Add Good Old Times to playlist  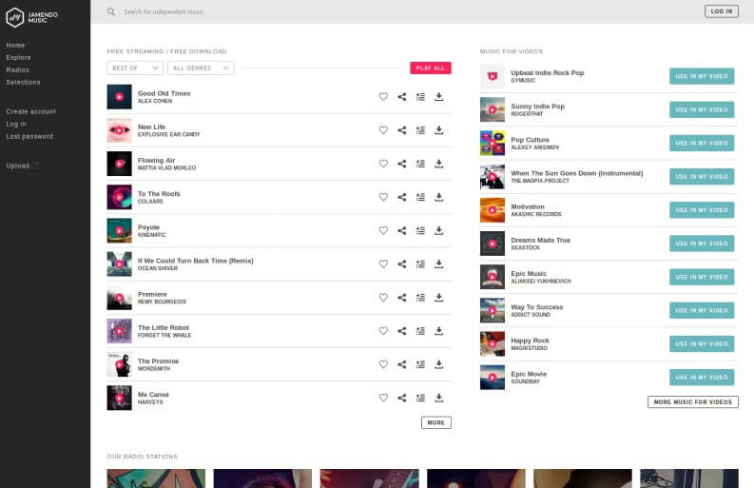(x=420, y=97)
